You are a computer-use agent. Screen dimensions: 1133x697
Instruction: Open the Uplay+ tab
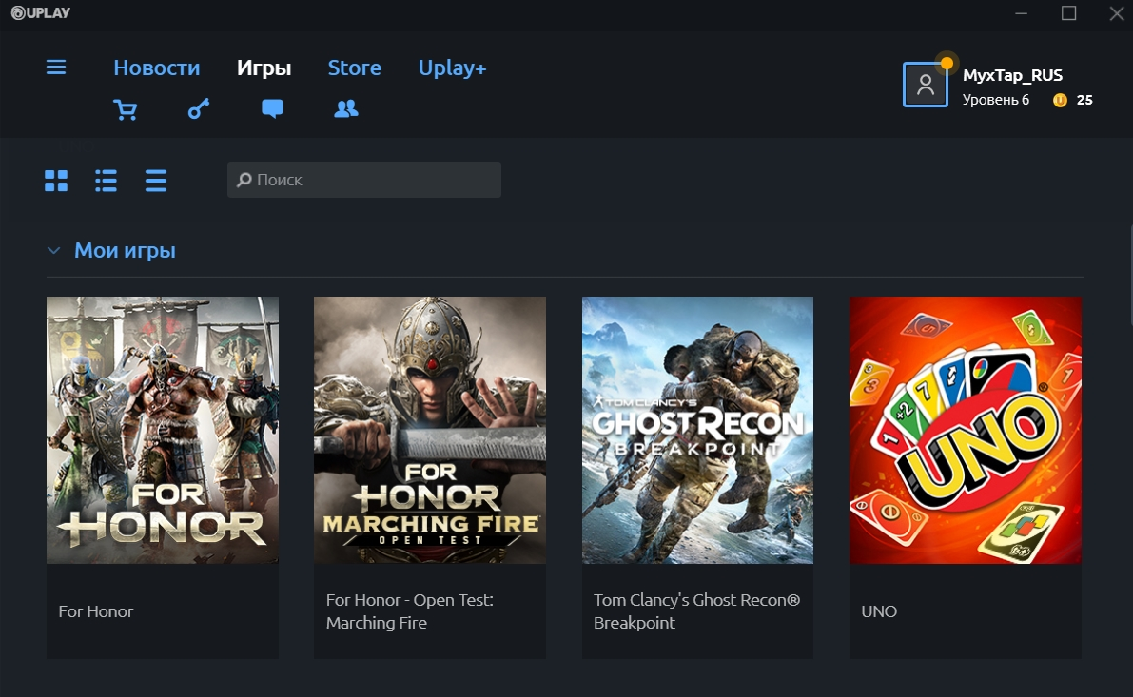452,68
